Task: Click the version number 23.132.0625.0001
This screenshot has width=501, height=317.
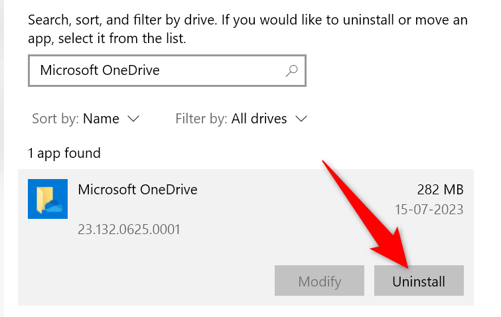Action: (x=129, y=230)
